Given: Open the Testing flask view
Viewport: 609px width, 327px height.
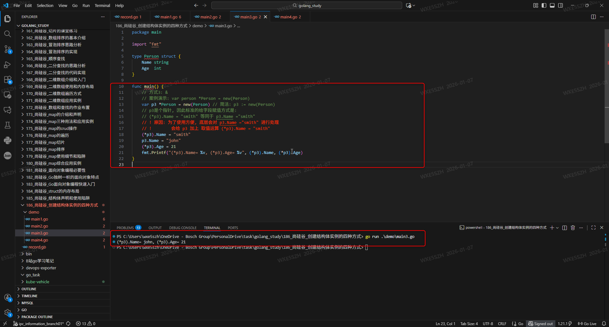Looking at the screenshot, I should click(8, 125).
